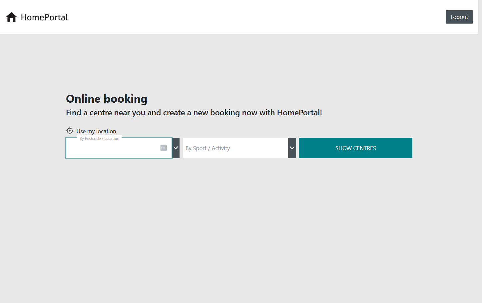Screen dimensions: 482x303
Task: Focus the By Postcode / Location input
Action: point(119,148)
